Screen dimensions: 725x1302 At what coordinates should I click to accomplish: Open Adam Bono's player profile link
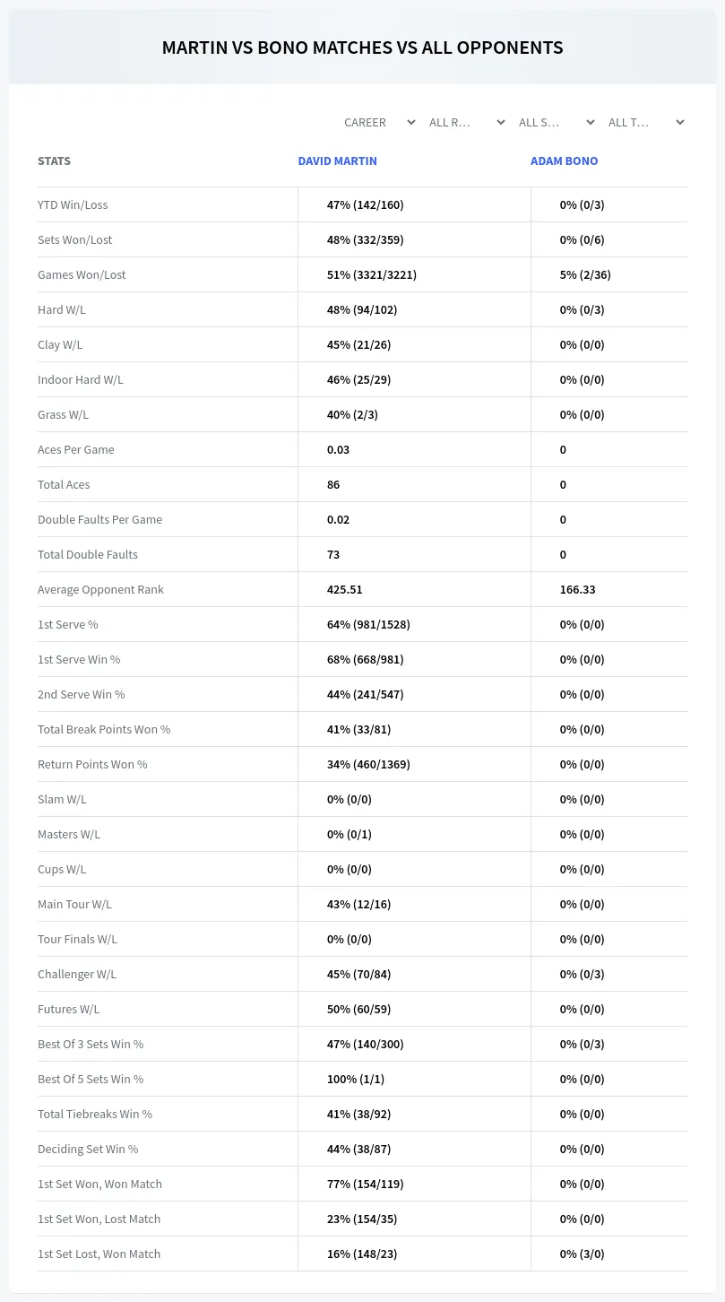[x=564, y=161]
